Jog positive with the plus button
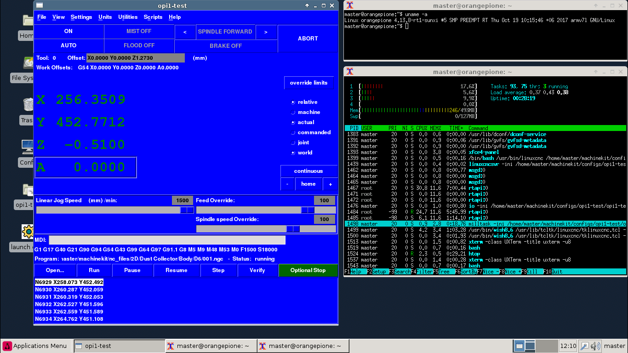Screen dimensions: 628x353 [x=330, y=184]
